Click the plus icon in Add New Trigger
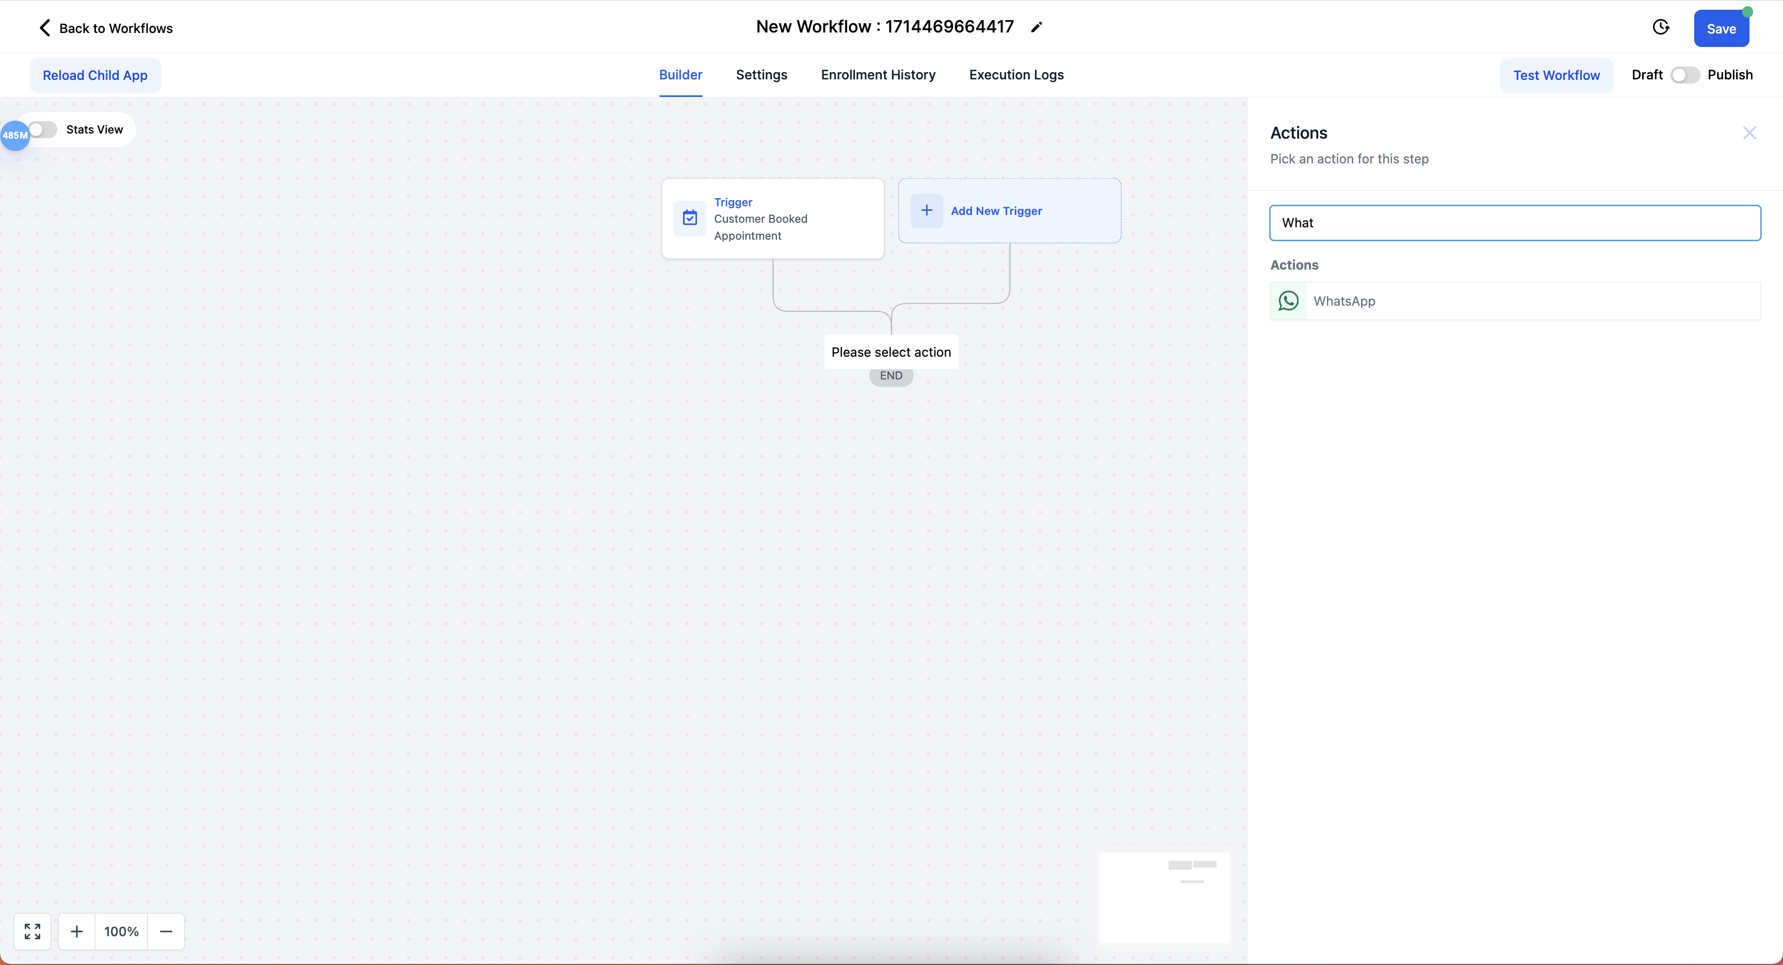 [926, 211]
